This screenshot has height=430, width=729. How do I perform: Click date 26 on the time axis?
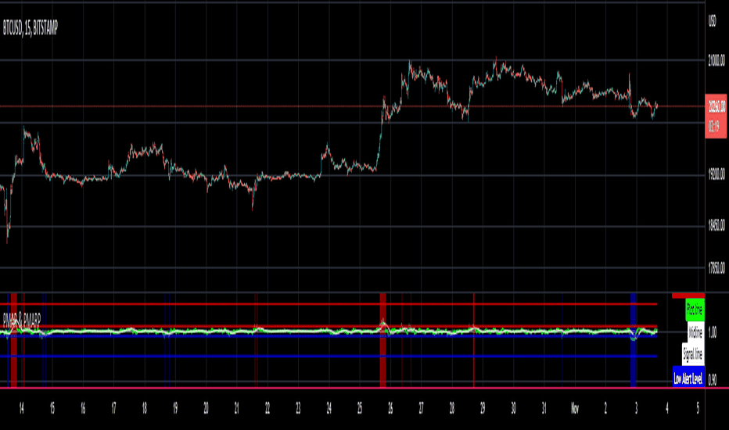[390, 408]
